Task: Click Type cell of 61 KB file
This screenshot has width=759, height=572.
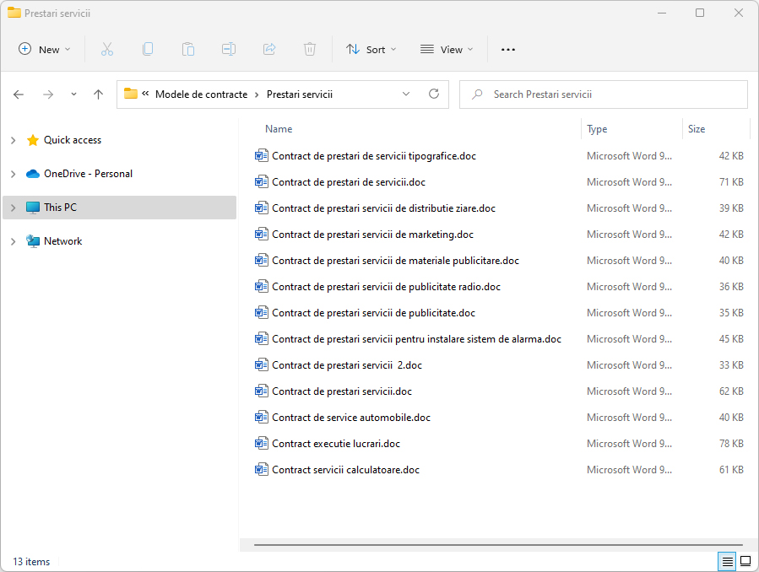Action: (x=629, y=469)
